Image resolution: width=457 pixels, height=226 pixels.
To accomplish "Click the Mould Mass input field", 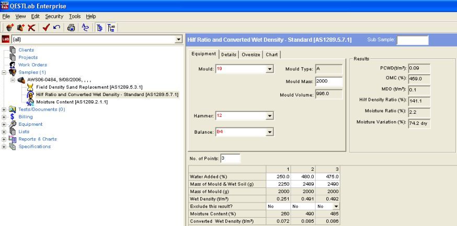I will (x=329, y=81).
